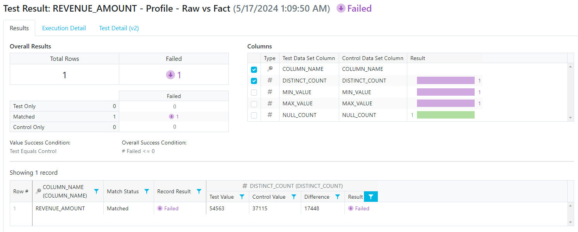Open the COLUMN_NAME column filter
The width and height of the screenshot is (578, 232).
(x=96, y=191)
